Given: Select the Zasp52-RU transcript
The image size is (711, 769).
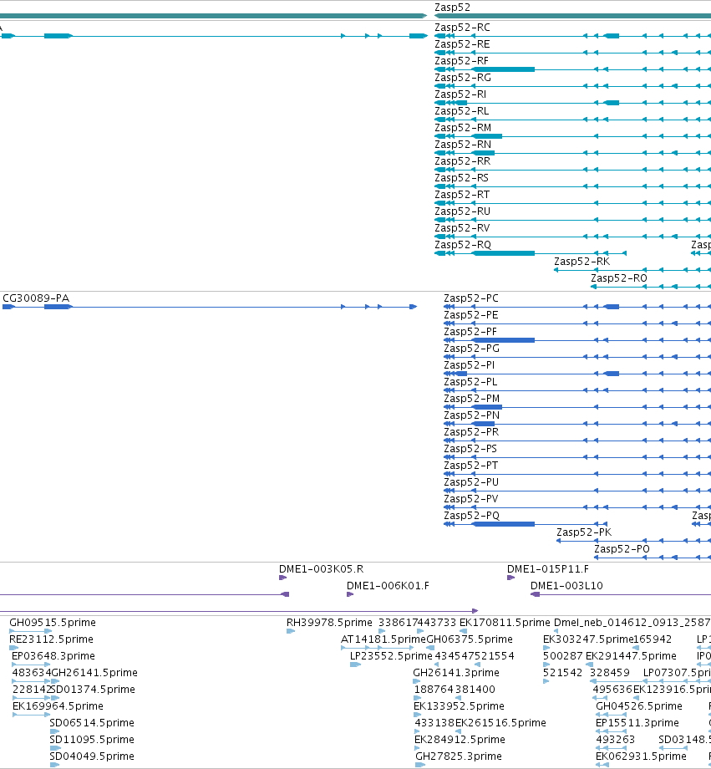Looking at the screenshot, I should tap(462, 211).
